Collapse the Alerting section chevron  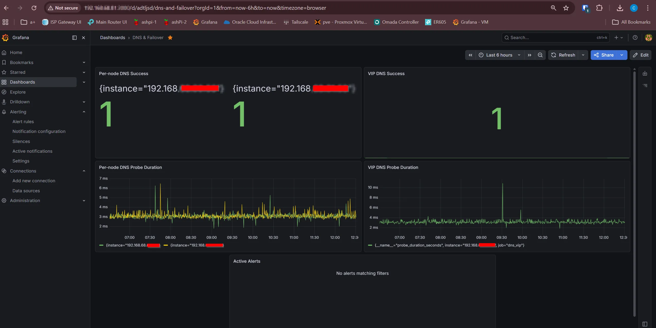[x=84, y=112]
